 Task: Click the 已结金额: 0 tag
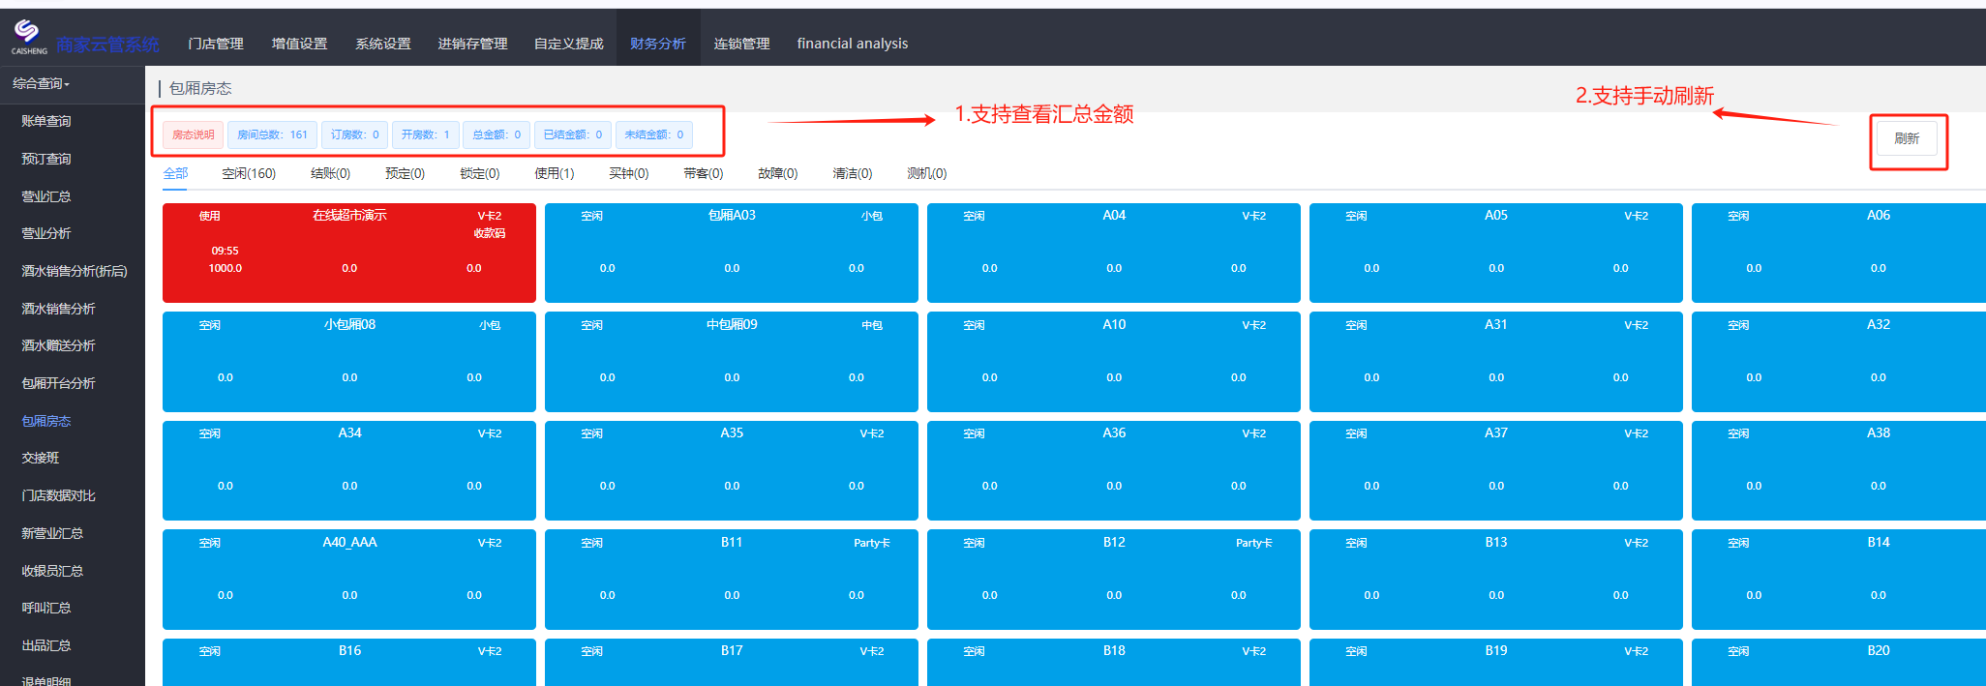573,134
